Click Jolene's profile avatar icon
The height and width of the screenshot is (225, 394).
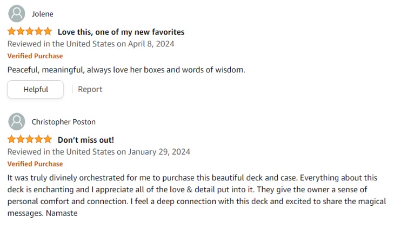pyautogui.click(x=17, y=14)
